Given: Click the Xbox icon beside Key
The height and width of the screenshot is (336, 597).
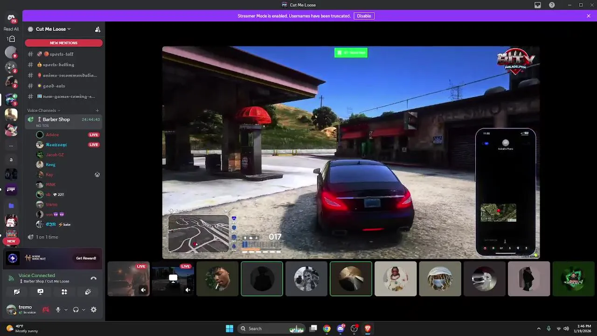Looking at the screenshot, I should 97,175.
